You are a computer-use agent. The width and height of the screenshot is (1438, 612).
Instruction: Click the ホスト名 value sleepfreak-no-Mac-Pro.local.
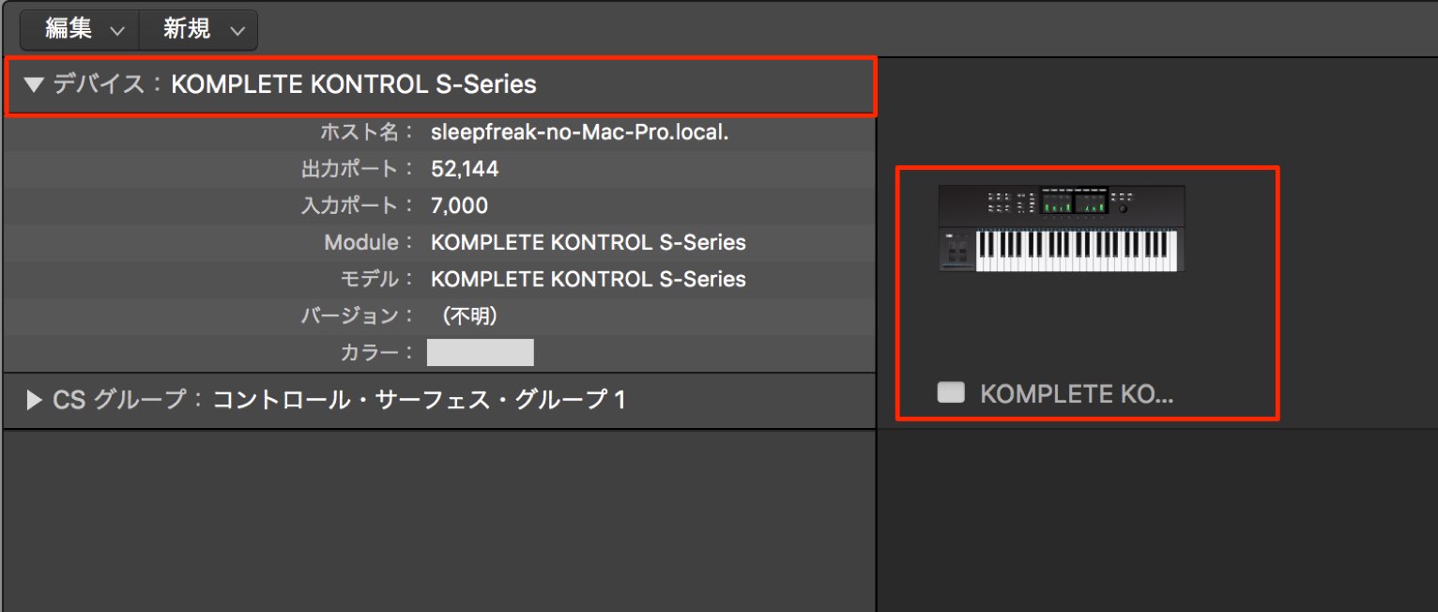pyautogui.click(x=580, y=132)
